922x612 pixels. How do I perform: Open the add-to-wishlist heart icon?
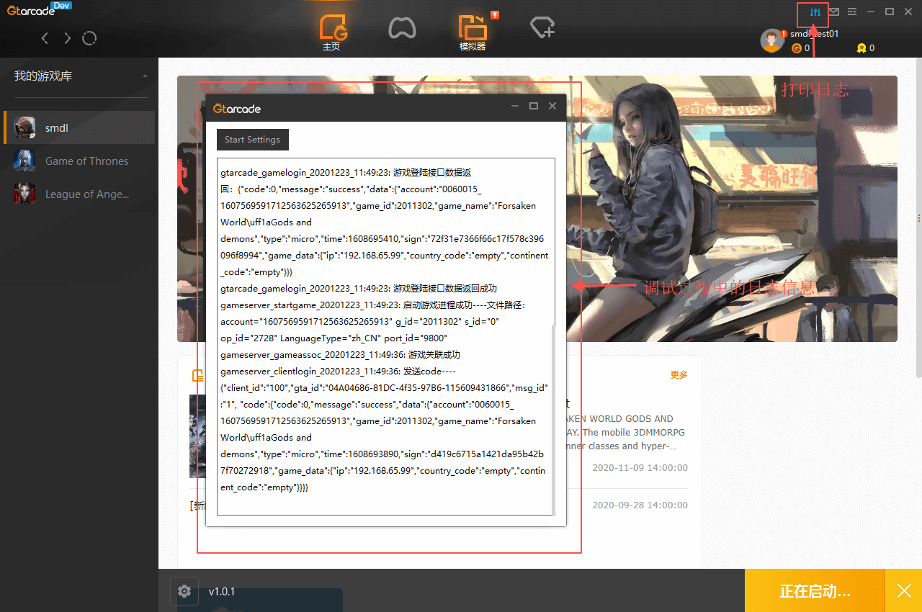tap(542, 29)
